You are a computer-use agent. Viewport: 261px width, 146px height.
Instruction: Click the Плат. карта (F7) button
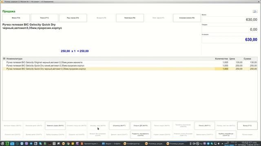(x=158, y=18)
